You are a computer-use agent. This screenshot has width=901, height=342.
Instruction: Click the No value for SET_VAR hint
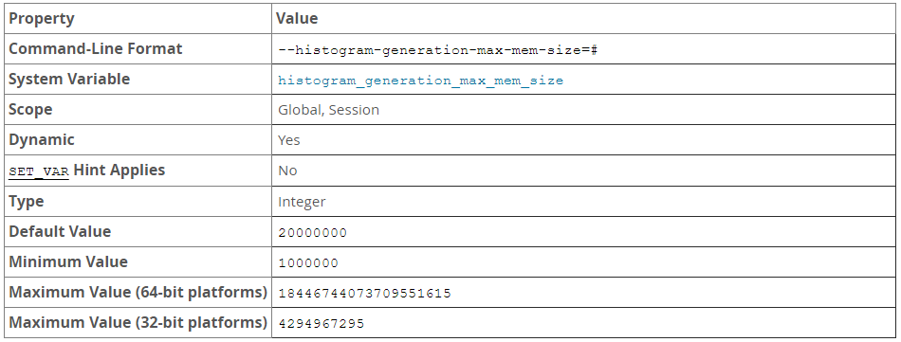tap(287, 171)
